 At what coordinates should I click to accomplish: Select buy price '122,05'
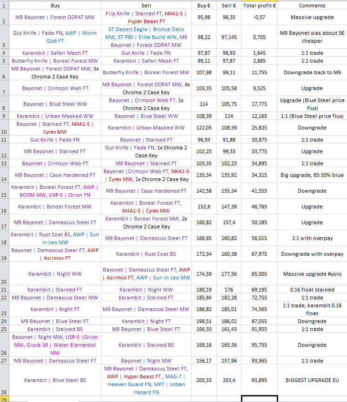(204, 128)
